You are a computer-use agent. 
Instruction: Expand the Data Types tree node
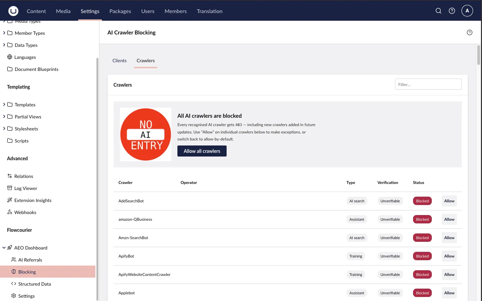point(4,45)
